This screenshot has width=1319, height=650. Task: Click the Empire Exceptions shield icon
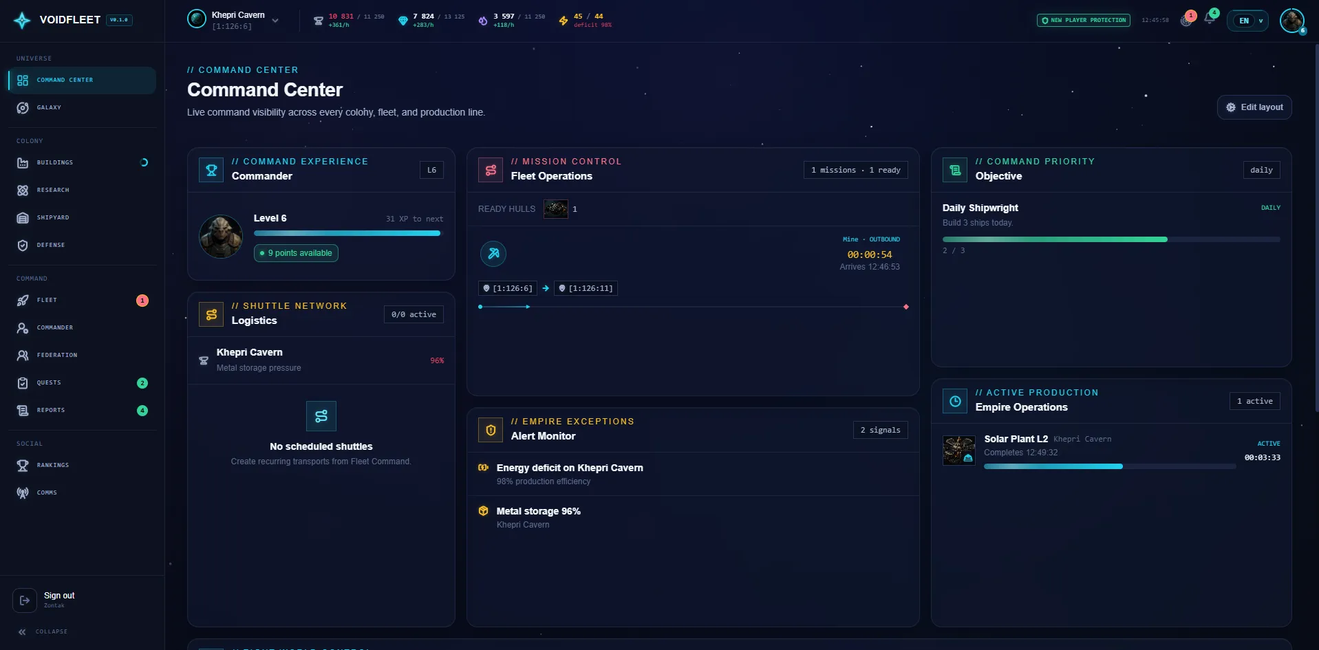click(x=491, y=430)
